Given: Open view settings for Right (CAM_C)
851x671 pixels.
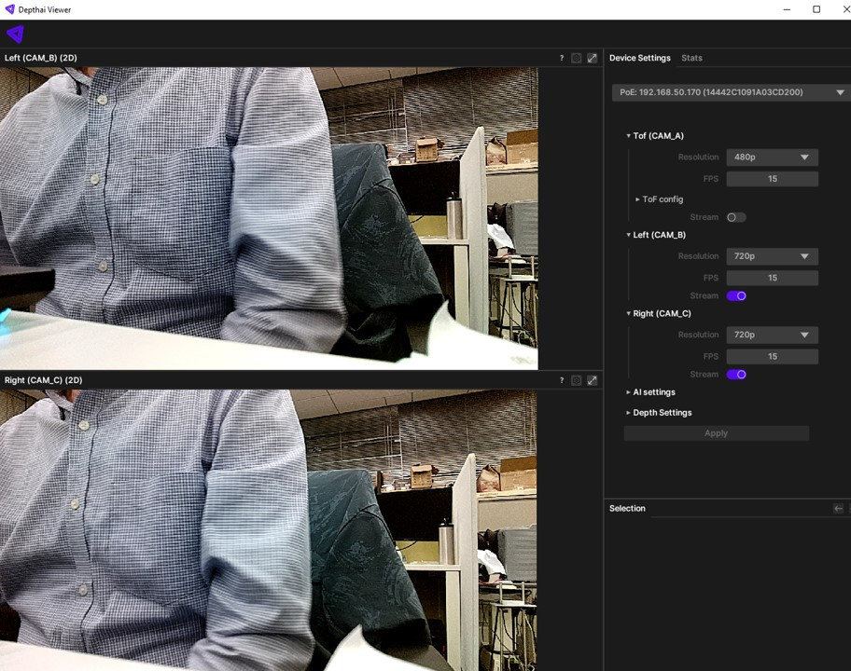Looking at the screenshot, I should pyautogui.click(x=577, y=380).
